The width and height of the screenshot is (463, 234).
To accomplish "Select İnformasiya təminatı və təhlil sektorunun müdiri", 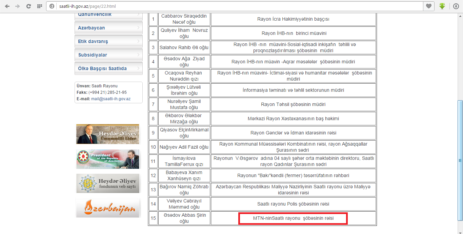I will point(294,90).
